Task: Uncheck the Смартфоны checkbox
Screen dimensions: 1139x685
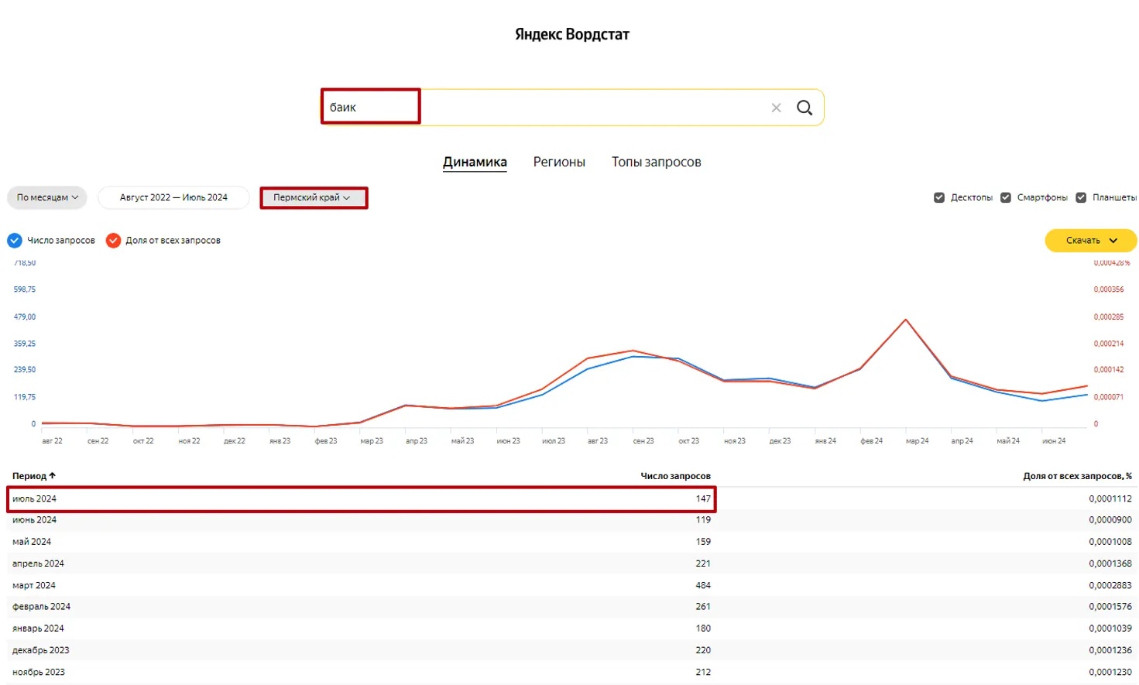Action: click(x=1006, y=197)
